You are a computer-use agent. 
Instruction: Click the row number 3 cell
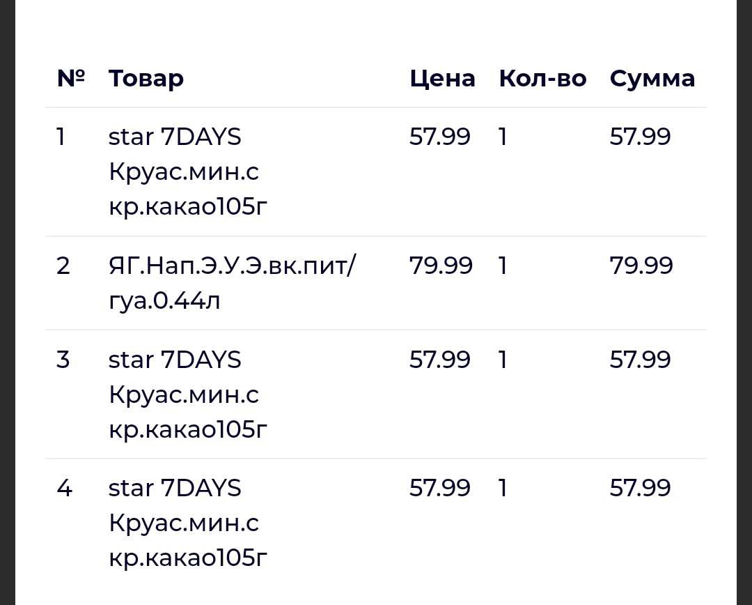coord(63,360)
